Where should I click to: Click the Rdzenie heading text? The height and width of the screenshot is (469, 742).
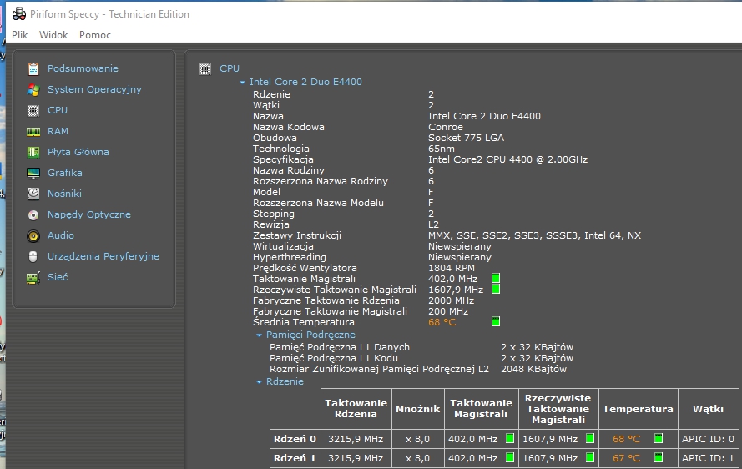(x=285, y=381)
